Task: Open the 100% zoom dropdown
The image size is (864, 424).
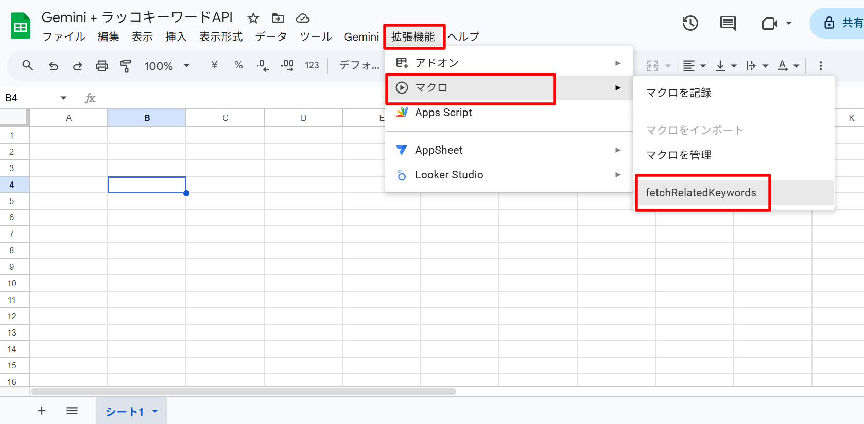Action: 167,66
